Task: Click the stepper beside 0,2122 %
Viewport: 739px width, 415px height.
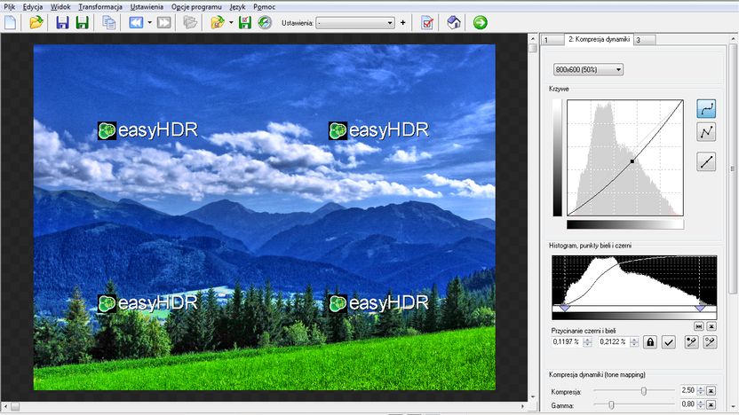Action: click(x=634, y=342)
